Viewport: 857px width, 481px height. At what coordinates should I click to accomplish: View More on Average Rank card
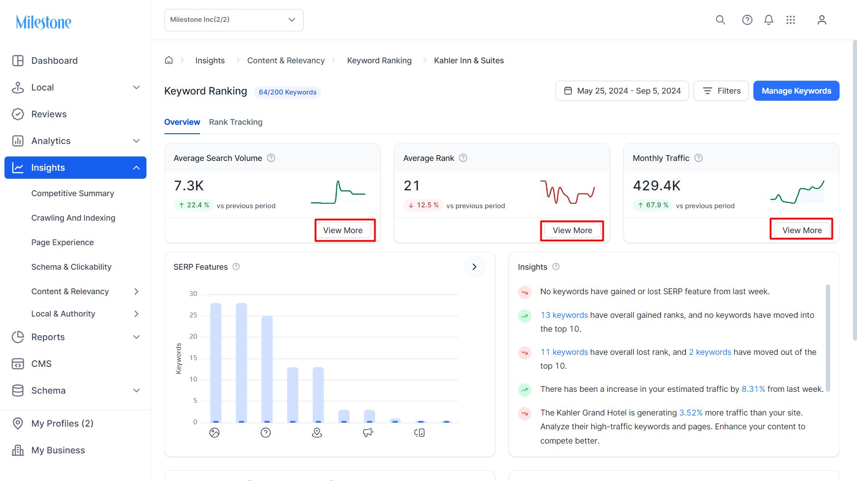coord(573,230)
